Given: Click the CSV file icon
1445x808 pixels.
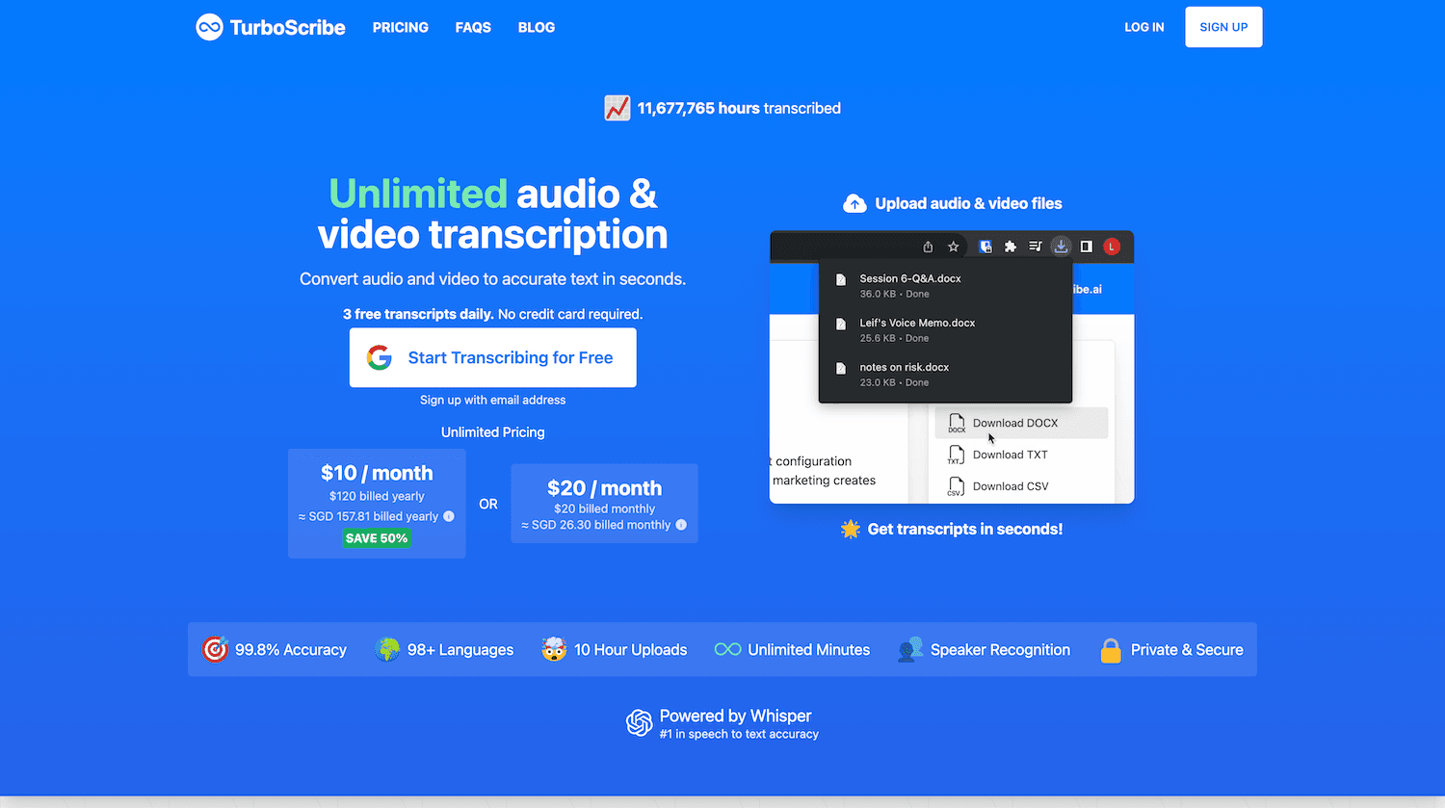Looking at the screenshot, I should (955, 487).
